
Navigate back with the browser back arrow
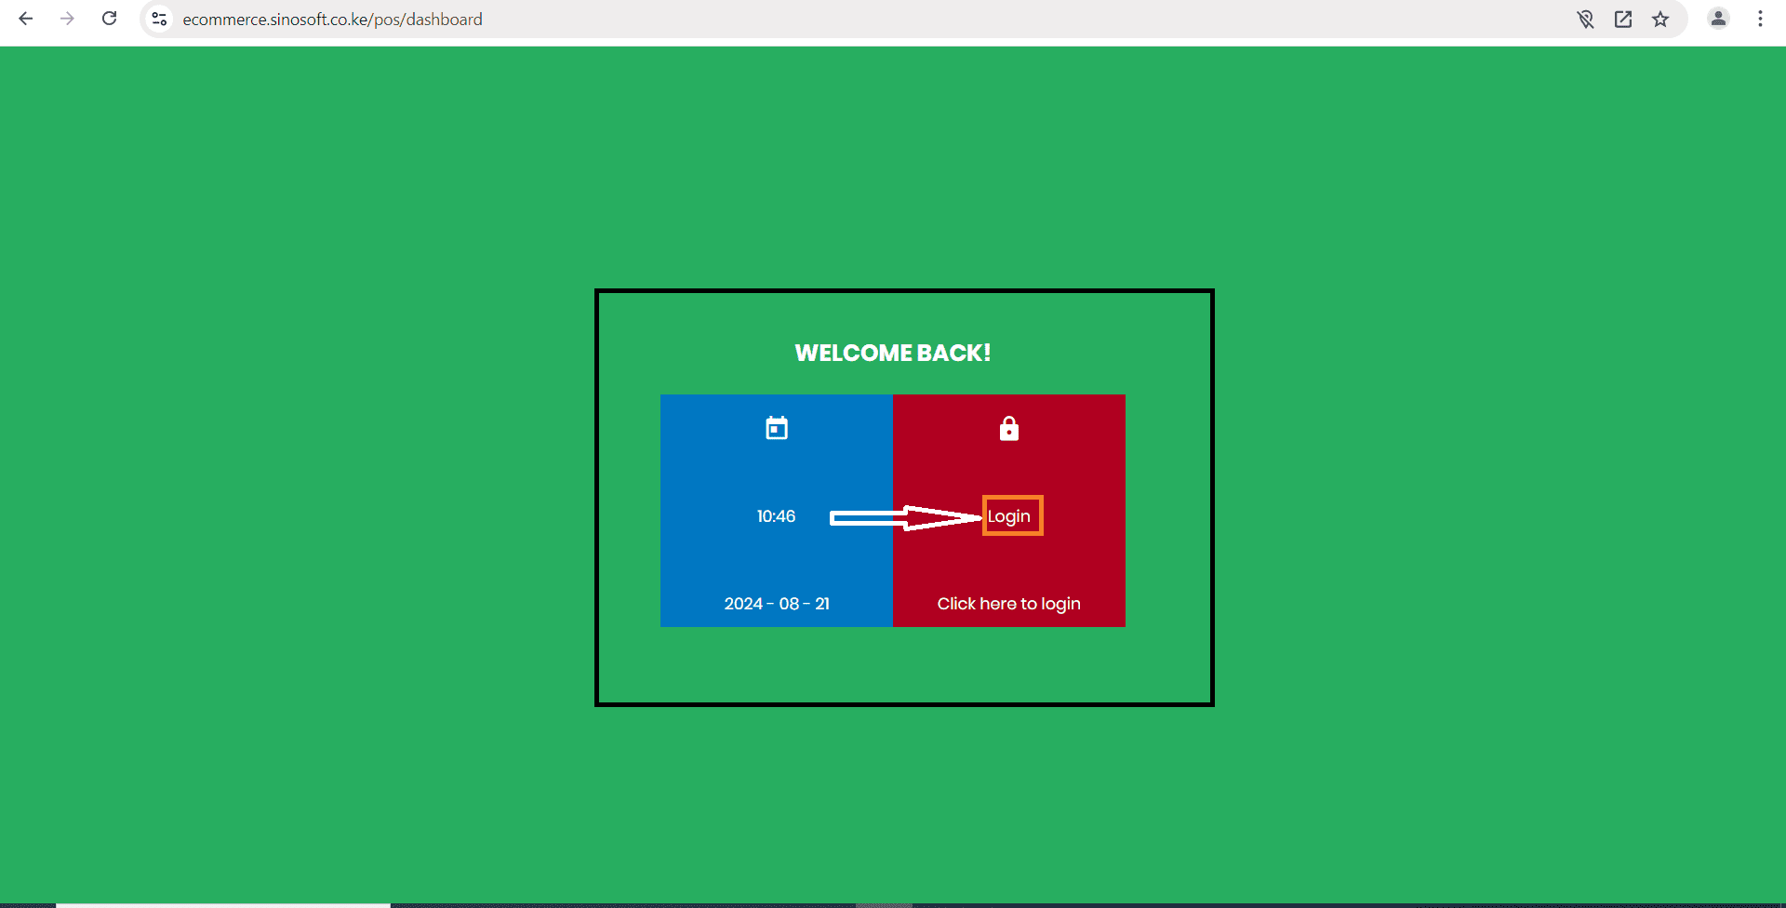25,19
